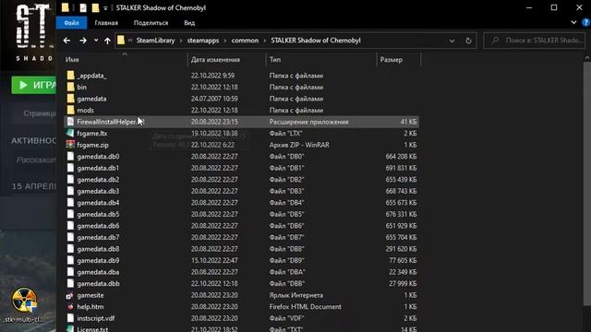591x332 pixels.
Task: Open the Поделиться ribbon tab
Action: pos(151,23)
